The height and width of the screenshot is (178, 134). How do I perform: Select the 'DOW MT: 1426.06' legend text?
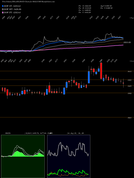point(13,9)
